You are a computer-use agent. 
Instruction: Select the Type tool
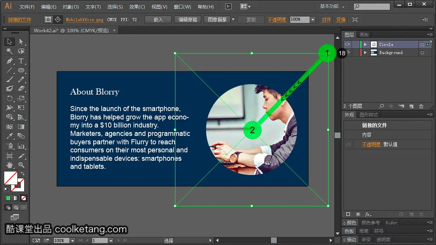[x=21, y=61]
